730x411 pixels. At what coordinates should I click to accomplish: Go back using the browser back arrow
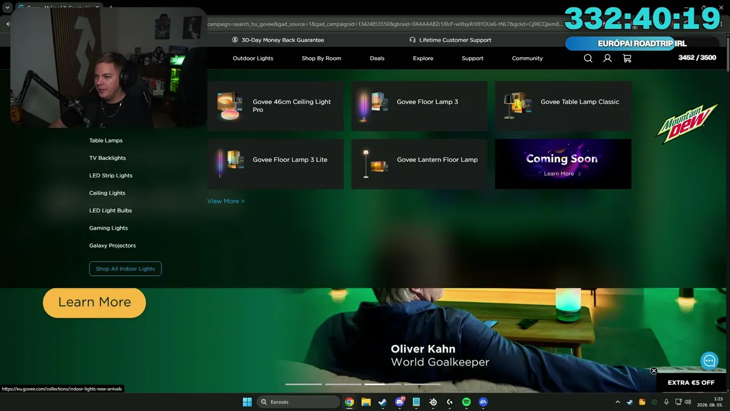tap(8, 24)
